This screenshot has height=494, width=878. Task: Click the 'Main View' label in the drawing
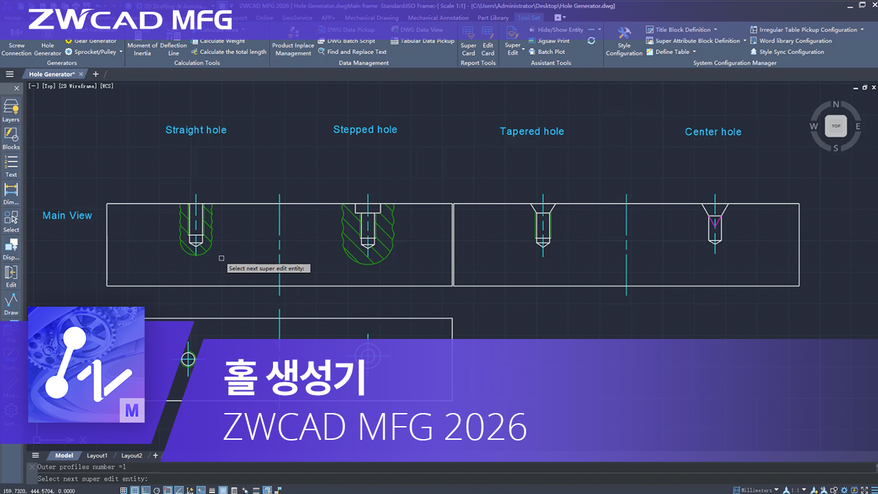(67, 215)
